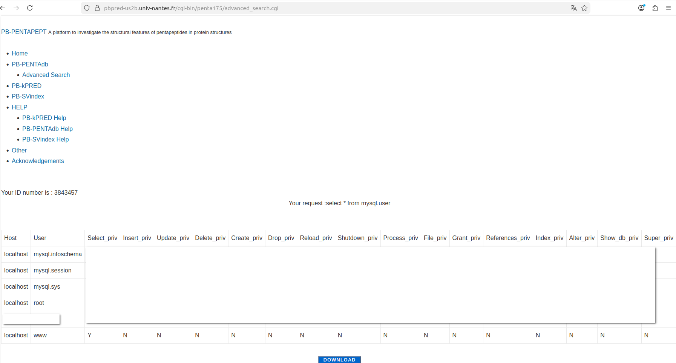The image size is (676, 363).
Task: Click the Select_priv column header
Action: pyautogui.click(x=102, y=238)
